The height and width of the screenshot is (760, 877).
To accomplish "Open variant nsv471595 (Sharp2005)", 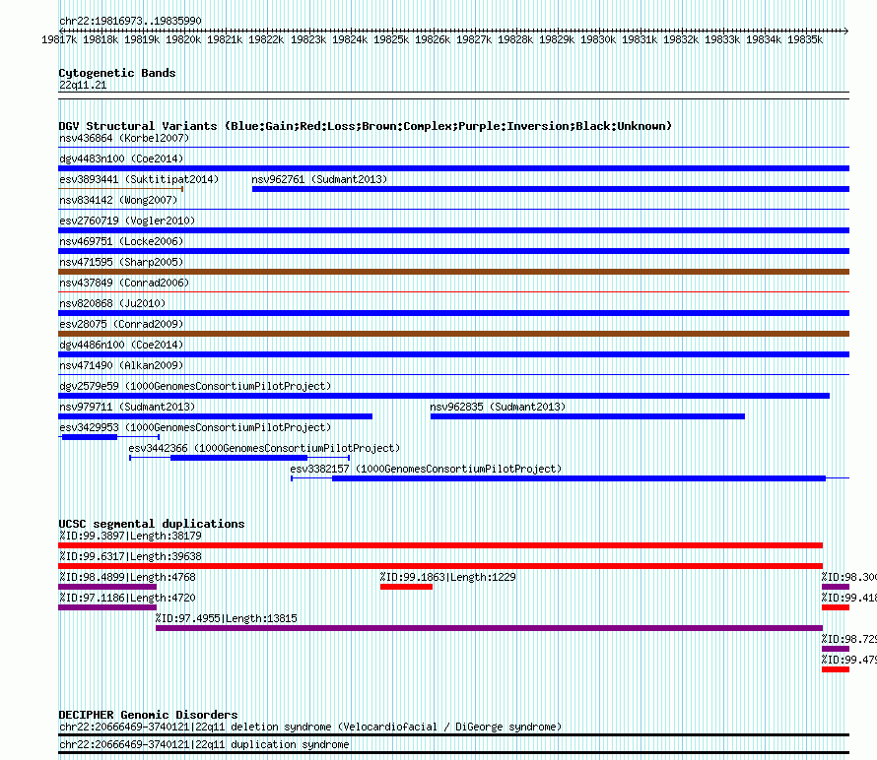I will (x=121, y=262).
